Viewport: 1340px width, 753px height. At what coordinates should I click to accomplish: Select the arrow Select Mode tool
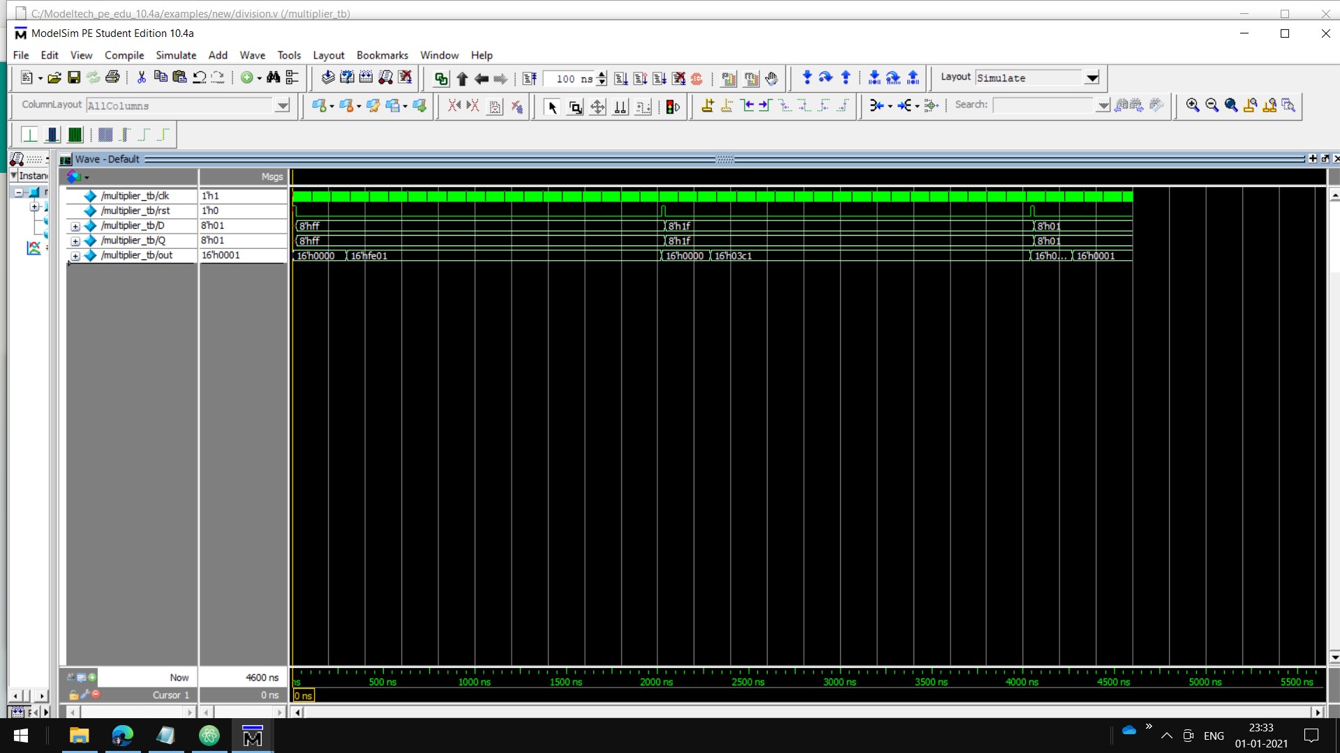[x=552, y=107]
